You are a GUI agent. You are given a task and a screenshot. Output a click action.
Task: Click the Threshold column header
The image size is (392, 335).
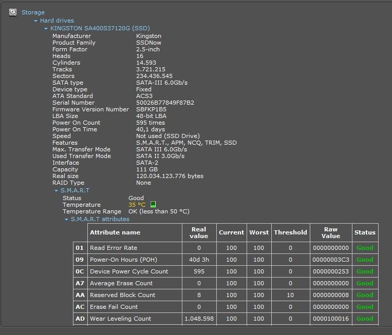[290, 232]
